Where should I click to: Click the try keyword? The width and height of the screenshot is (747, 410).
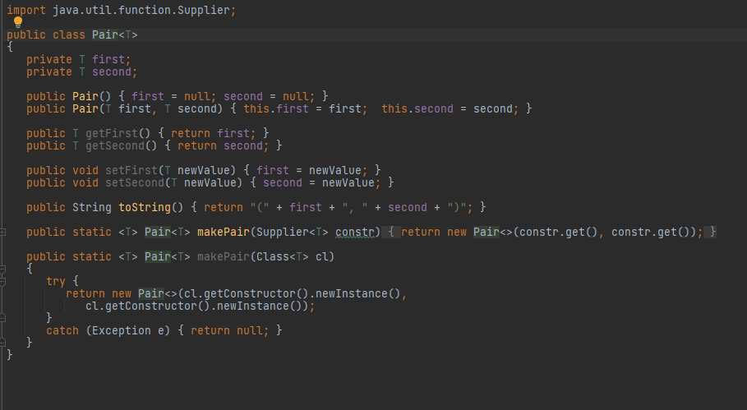[x=56, y=282]
